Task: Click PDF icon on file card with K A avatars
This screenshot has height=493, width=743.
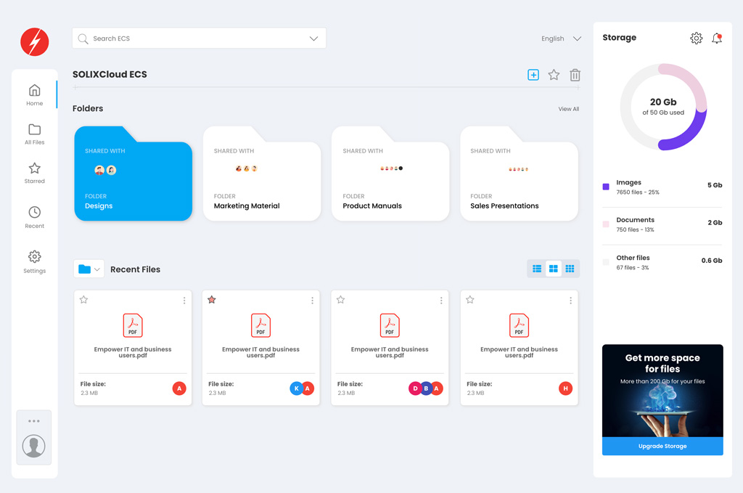Action: tap(260, 325)
